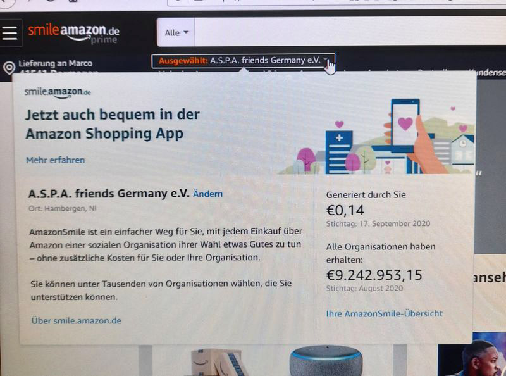Screen dimensions: 506x376
Task: Click 'Ändern' to change the organisation
Action: click(208, 194)
